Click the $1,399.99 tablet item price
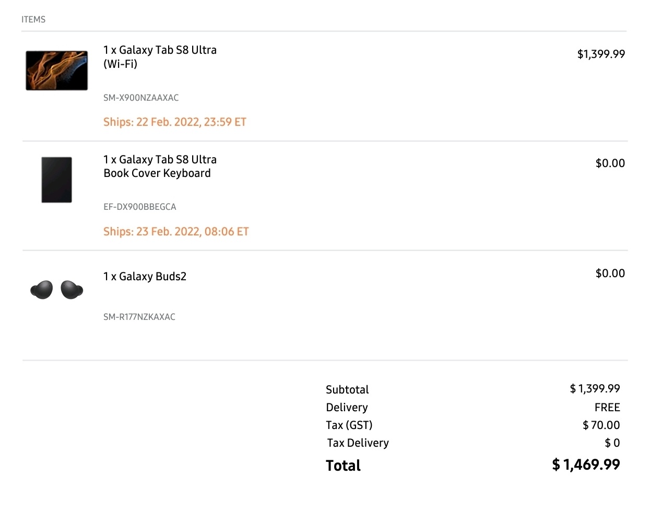662x513 pixels. (x=601, y=54)
